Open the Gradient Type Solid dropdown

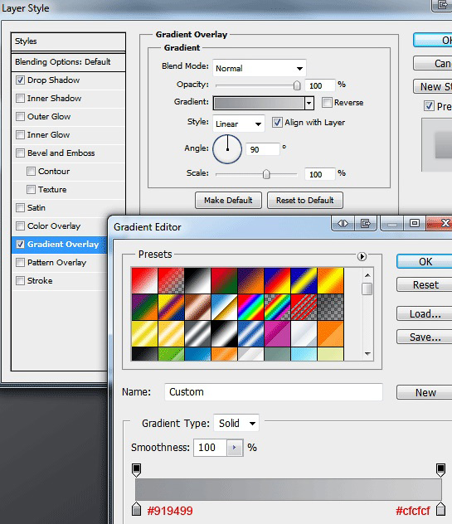coord(236,424)
